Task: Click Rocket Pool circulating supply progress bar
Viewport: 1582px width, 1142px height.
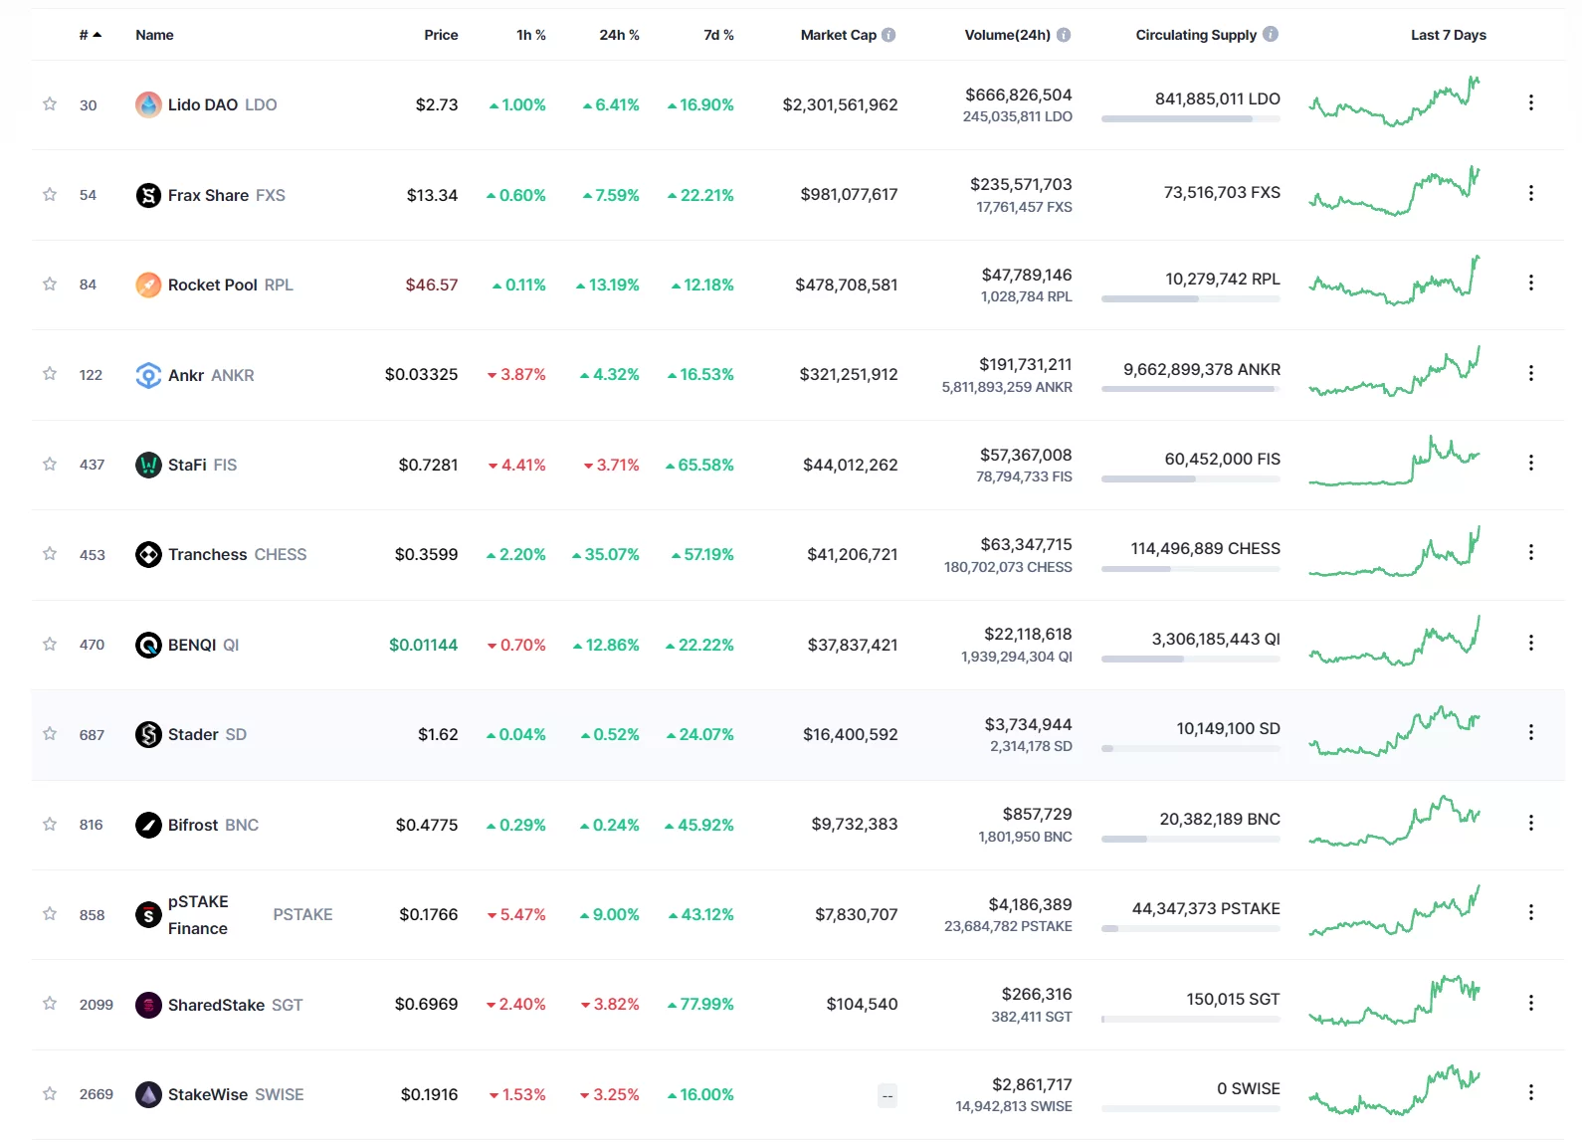Action: (x=1190, y=298)
